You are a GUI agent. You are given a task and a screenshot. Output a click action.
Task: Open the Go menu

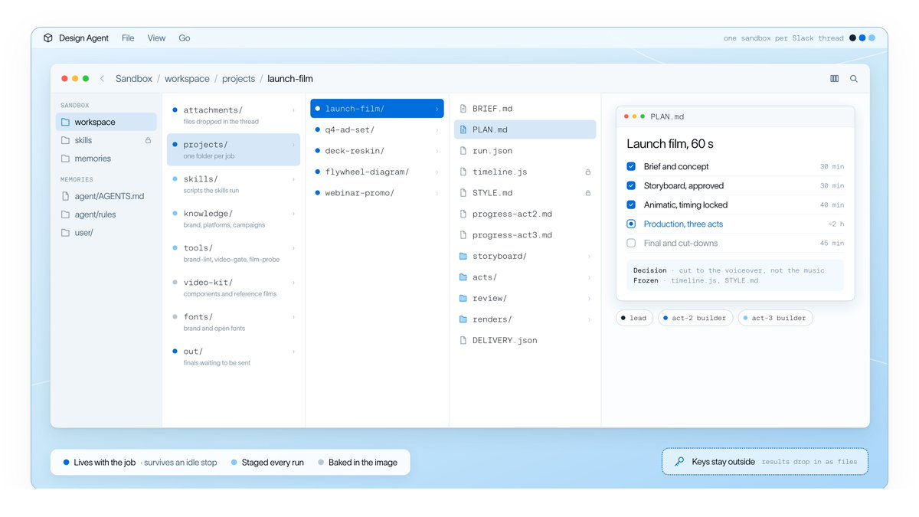click(185, 38)
